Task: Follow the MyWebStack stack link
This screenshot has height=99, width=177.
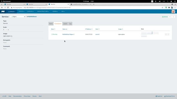Action: (32, 16)
